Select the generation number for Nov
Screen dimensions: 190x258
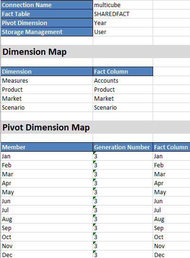[123, 246]
